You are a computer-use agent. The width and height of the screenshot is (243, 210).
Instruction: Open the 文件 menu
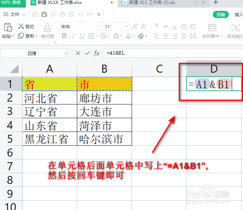click(x=14, y=14)
